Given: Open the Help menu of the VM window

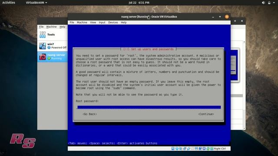Looking at the screenshot, I should tap(123, 23).
